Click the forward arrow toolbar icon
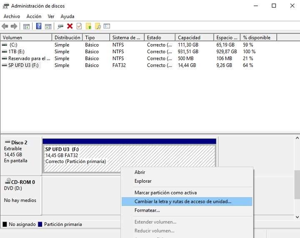Screen dimensions: 300x238 [x=14, y=26]
